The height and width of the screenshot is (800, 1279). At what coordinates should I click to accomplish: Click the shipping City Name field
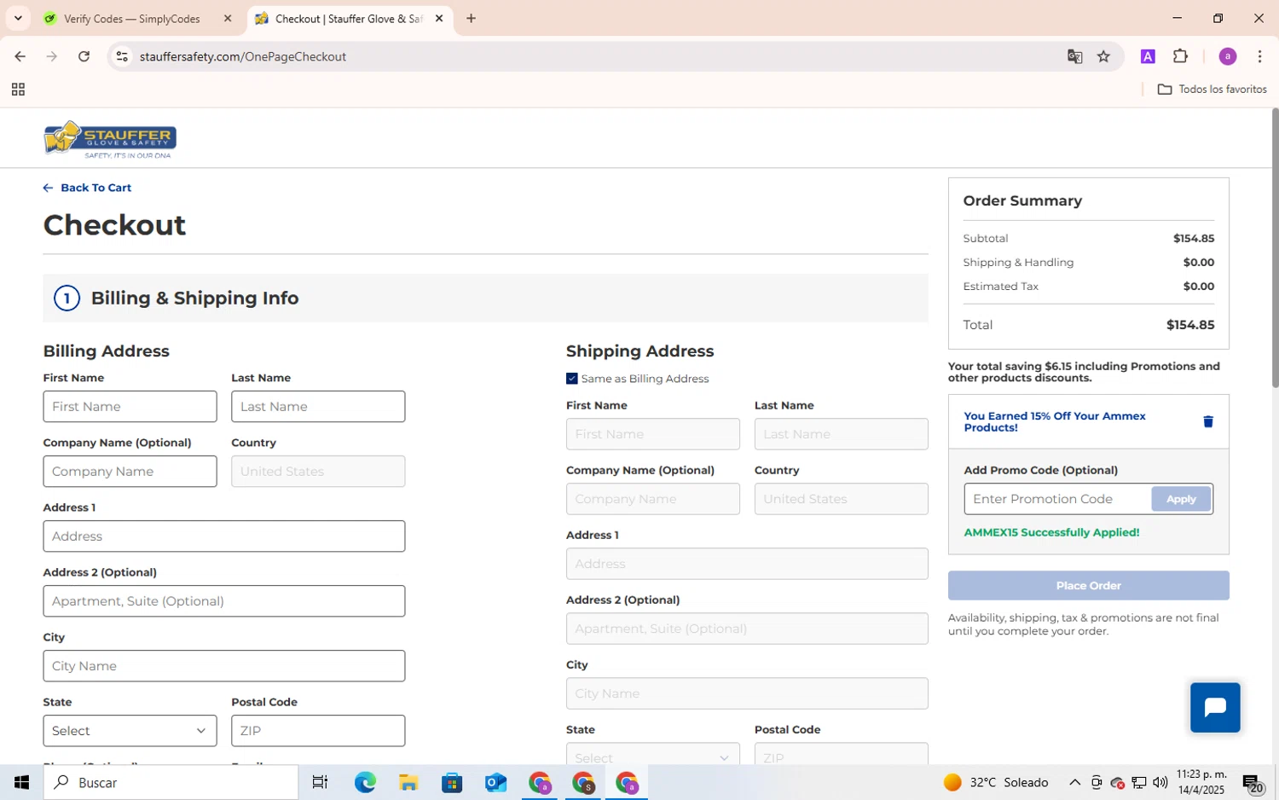(x=747, y=693)
